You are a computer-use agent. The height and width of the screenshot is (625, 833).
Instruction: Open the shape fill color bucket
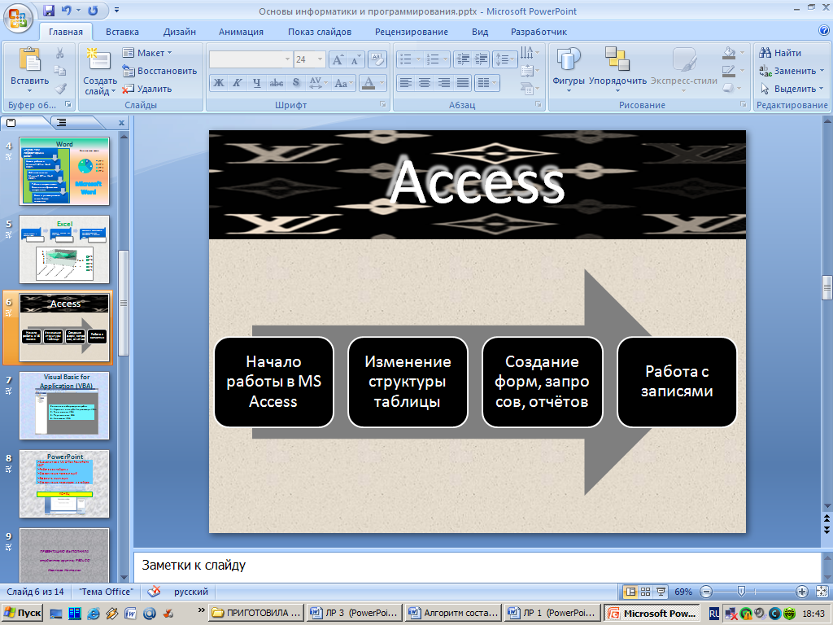pyautogui.click(x=730, y=53)
